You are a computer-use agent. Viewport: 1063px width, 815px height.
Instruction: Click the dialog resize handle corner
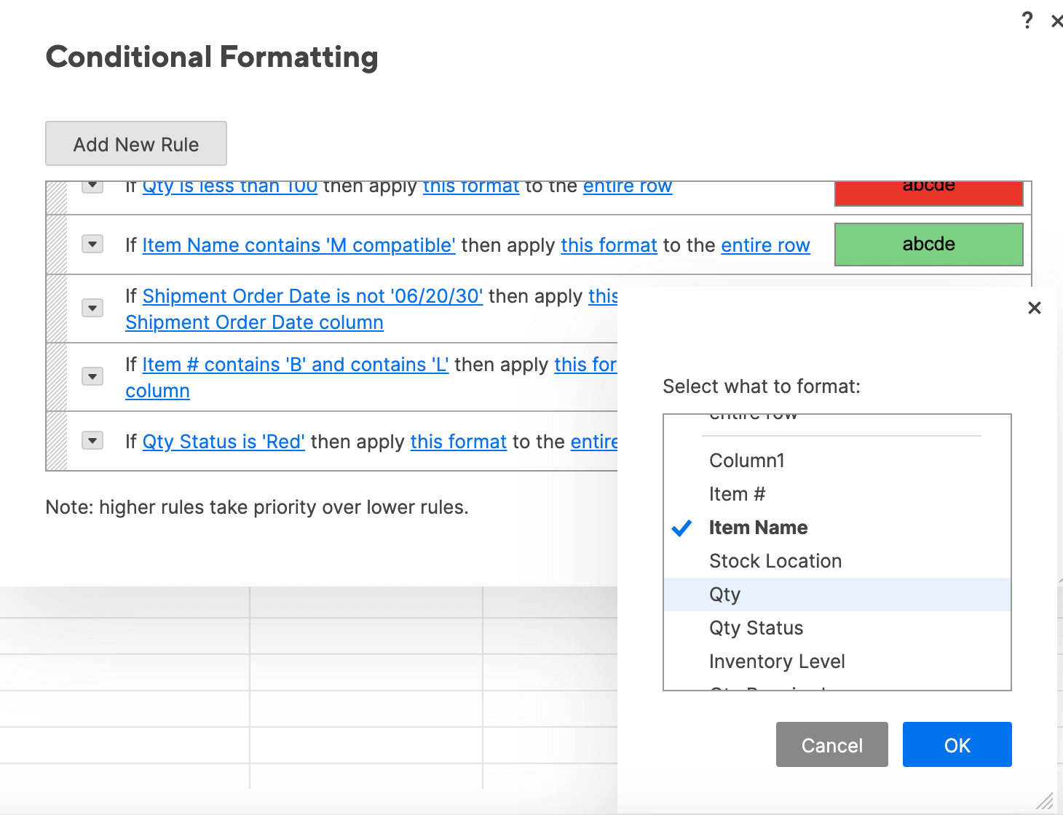pos(1045,801)
